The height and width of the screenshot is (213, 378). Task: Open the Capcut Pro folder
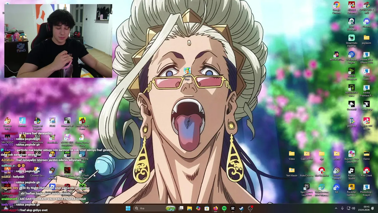tap(307, 156)
